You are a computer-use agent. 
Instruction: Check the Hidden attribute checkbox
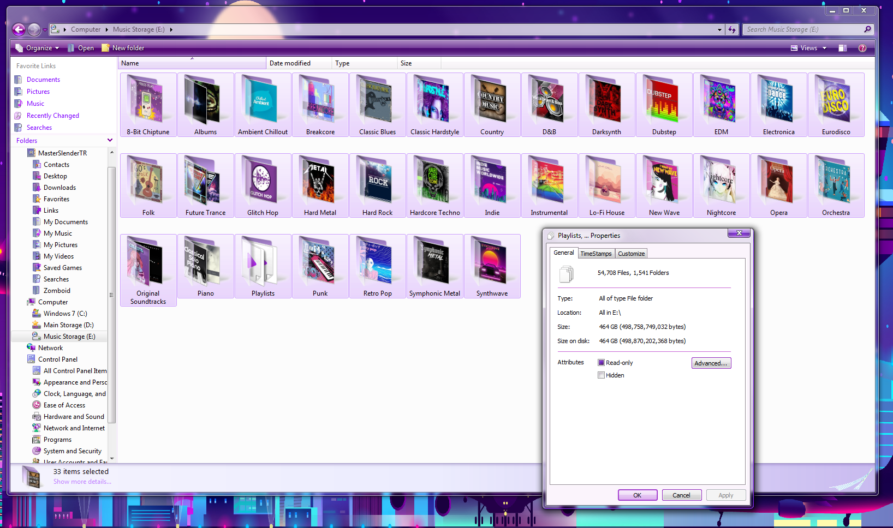tap(601, 375)
